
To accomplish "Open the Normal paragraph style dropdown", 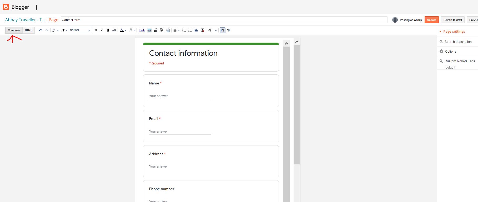I will coord(80,30).
